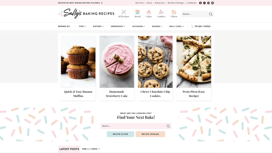Screen dimensions: 272x153
Task: Click the Videos category icon
Action: (x=174, y=12)
